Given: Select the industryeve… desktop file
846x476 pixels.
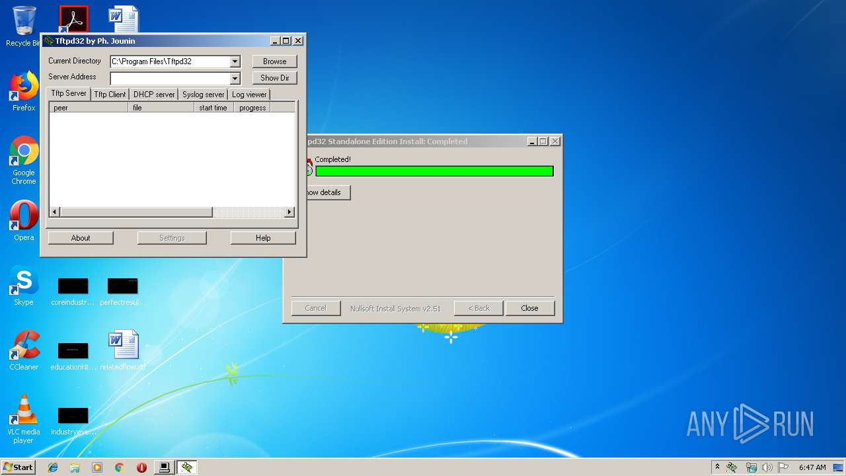Looking at the screenshot, I should (x=73, y=421).
